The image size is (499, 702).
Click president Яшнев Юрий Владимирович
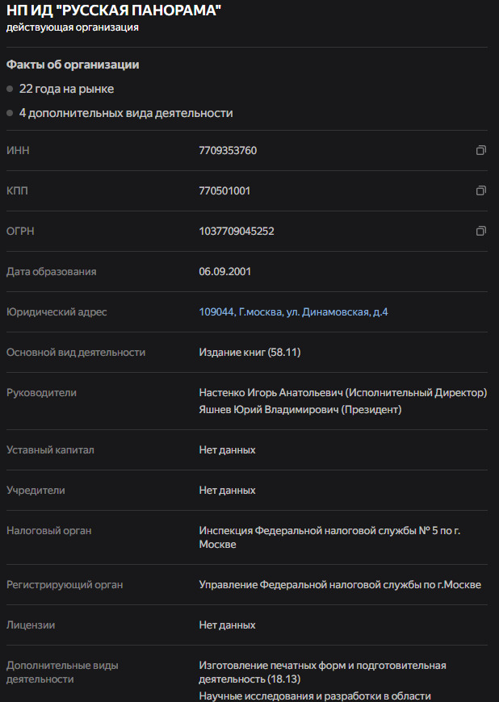click(300, 410)
